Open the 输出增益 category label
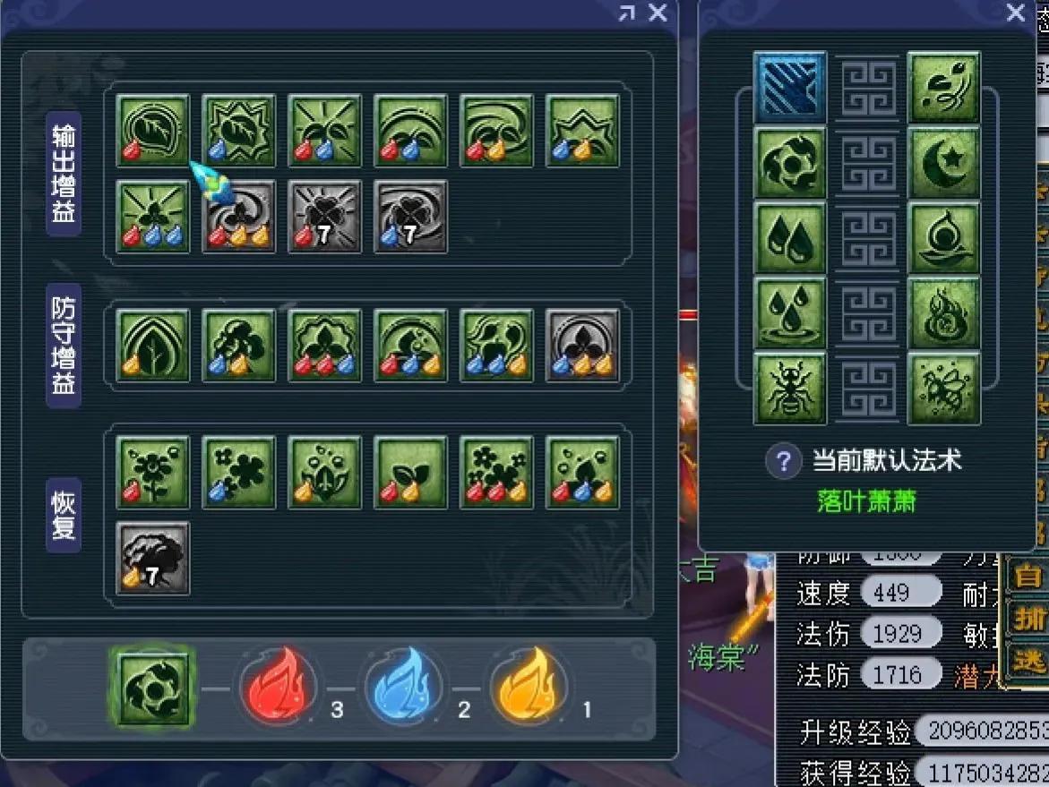The height and width of the screenshot is (787, 1049). coord(64,174)
